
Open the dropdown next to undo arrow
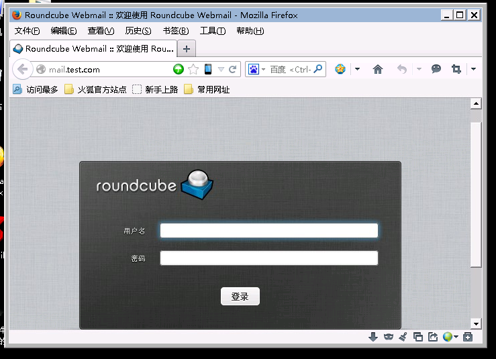click(x=419, y=69)
